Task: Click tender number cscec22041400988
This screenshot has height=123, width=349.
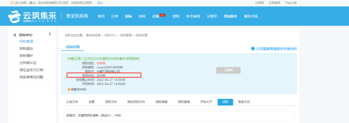Action: point(110,67)
